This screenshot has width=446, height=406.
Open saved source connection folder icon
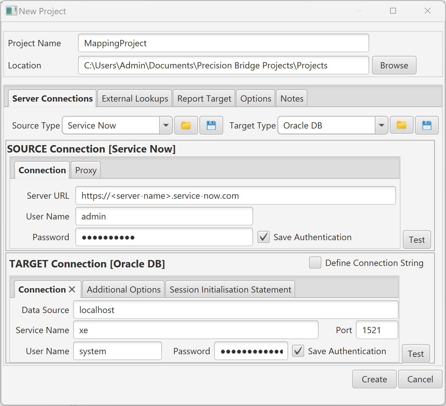click(186, 126)
